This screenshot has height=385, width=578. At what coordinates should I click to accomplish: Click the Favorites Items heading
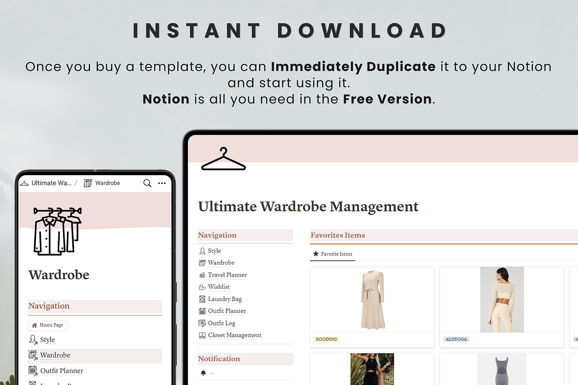(x=338, y=235)
